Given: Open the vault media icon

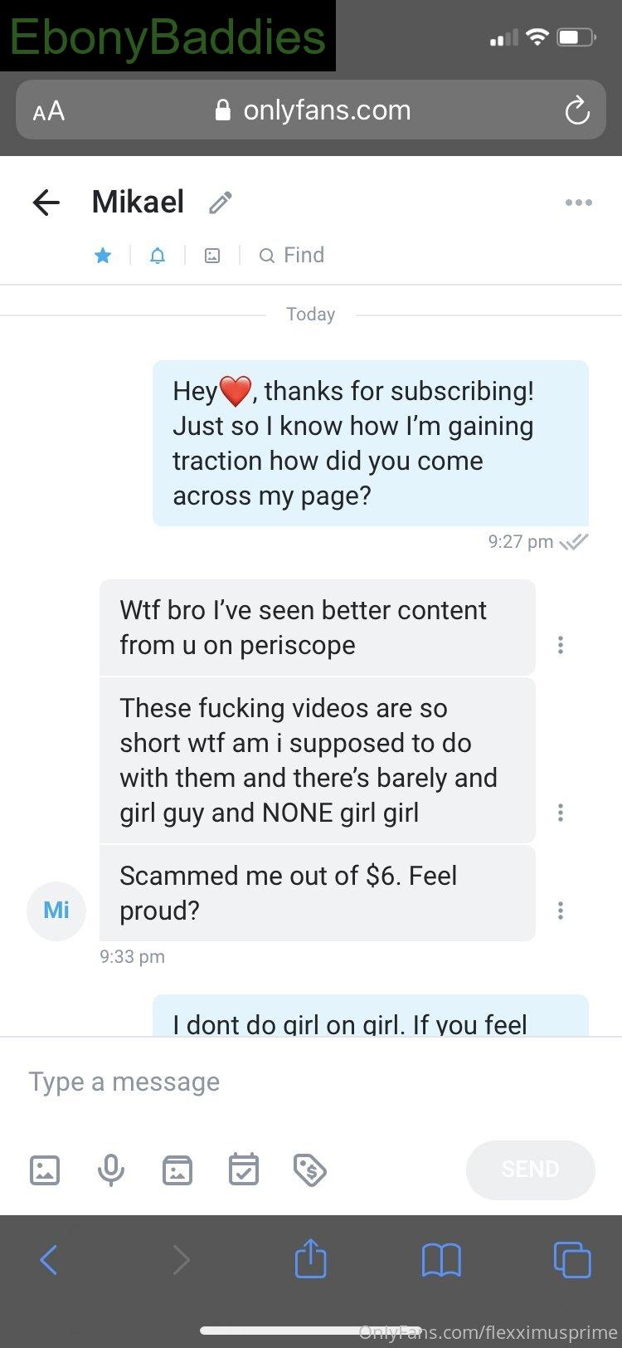Looking at the screenshot, I should (177, 1170).
